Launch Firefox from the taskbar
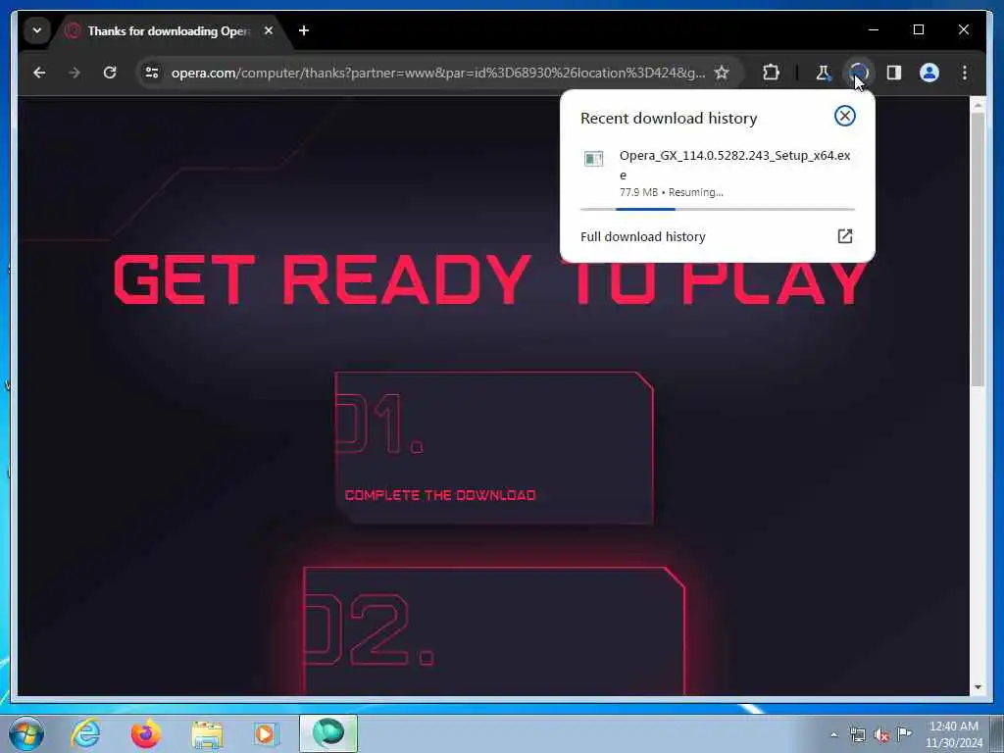 (x=146, y=733)
